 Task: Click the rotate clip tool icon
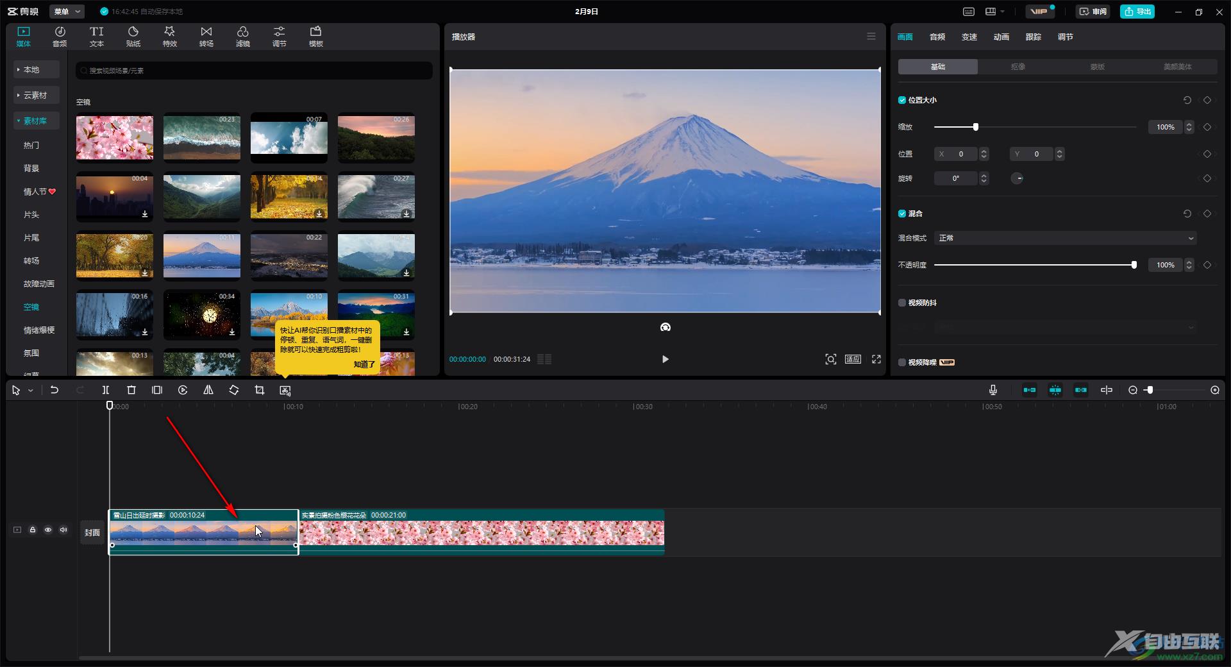point(234,390)
